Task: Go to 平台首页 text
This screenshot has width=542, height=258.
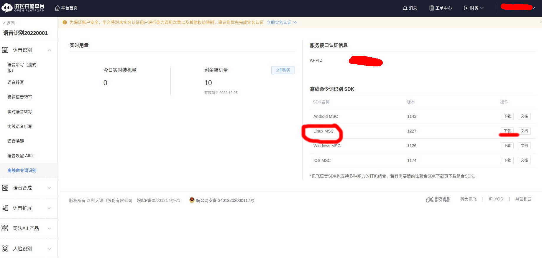Action: point(69,8)
